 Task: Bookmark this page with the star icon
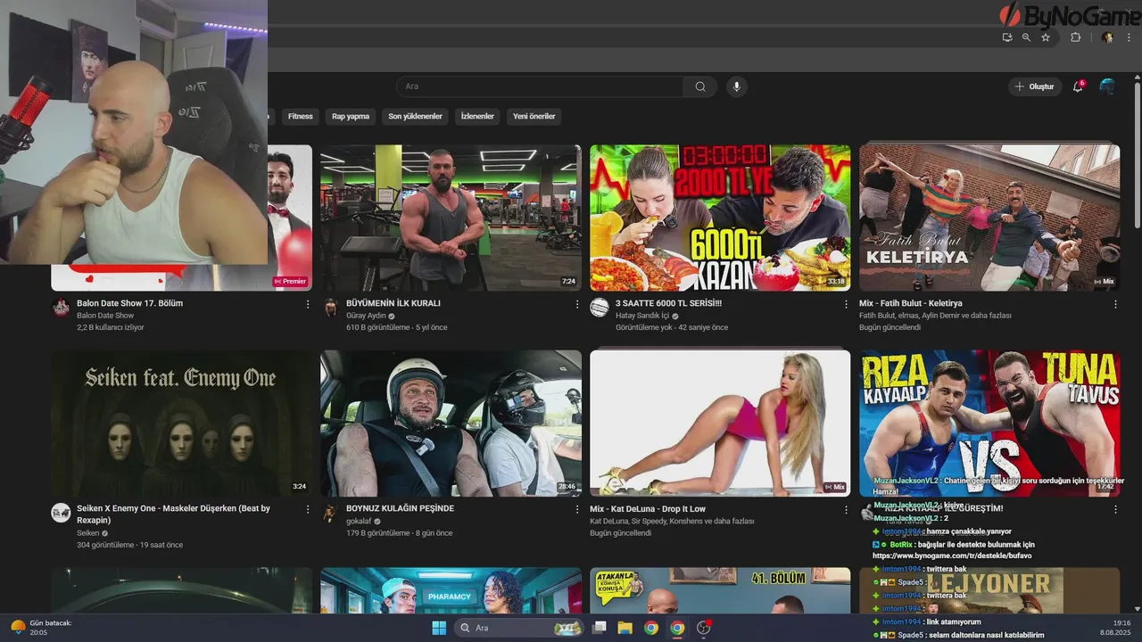tap(1046, 37)
